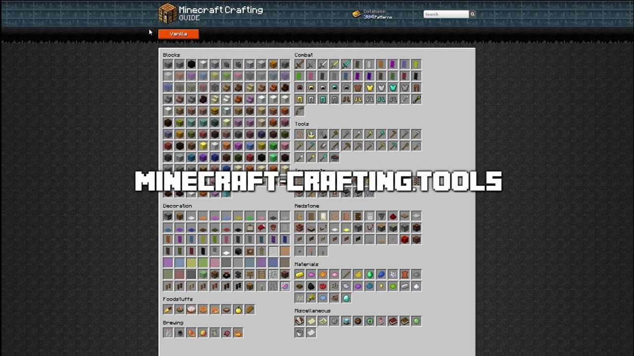This screenshot has width=634, height=356.
Task: Select the cake icon in Foodstuffs
Action: [x=191, y=310]
